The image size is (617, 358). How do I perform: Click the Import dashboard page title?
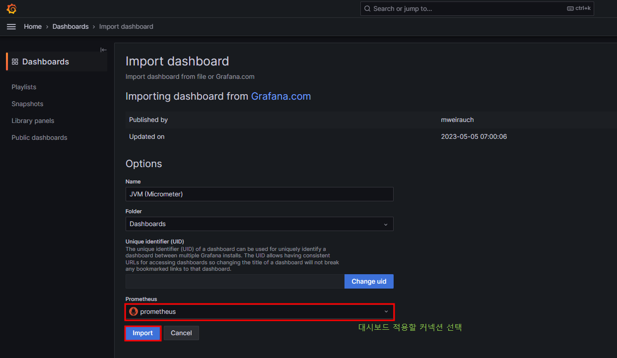click(177, 61)
